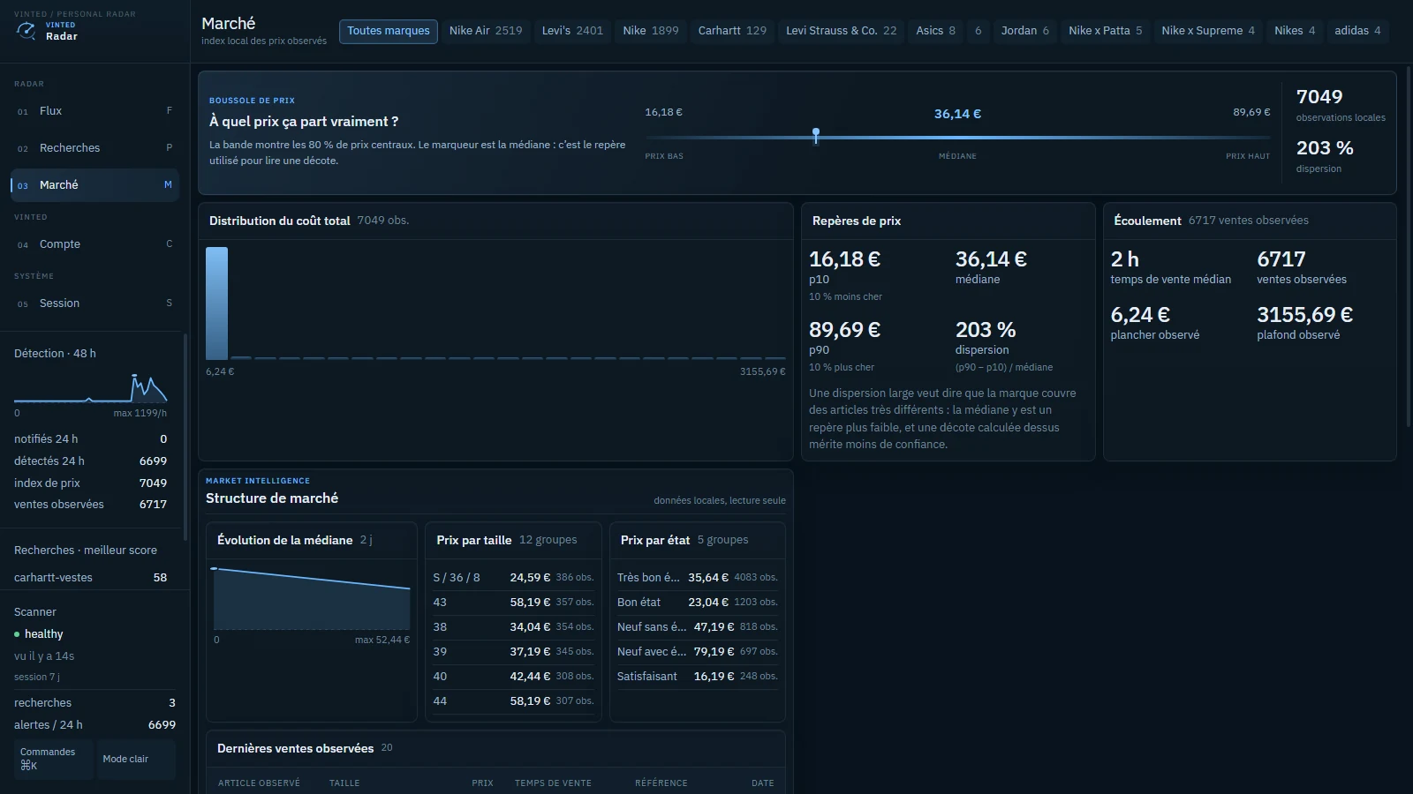Click the alertes / 24 h stat
Screen dimensions: 1413x794
click(x=94, y=725)
